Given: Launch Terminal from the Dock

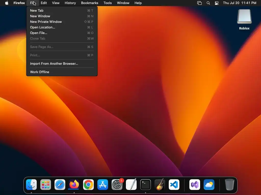Looking at the screenshot, I should [146, 185].
